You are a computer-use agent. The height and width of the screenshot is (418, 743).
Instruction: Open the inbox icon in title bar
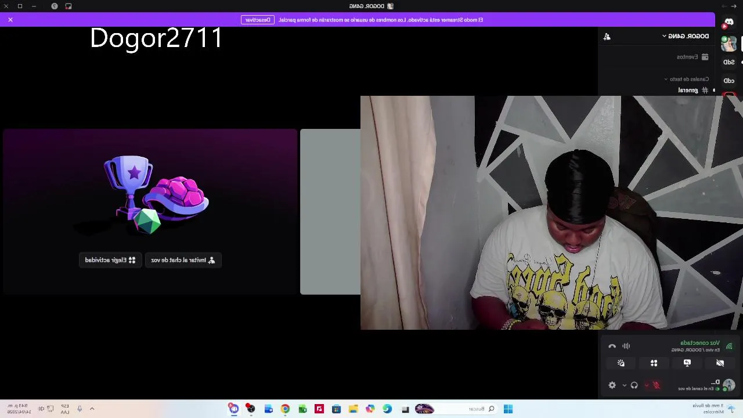(68, 6)
